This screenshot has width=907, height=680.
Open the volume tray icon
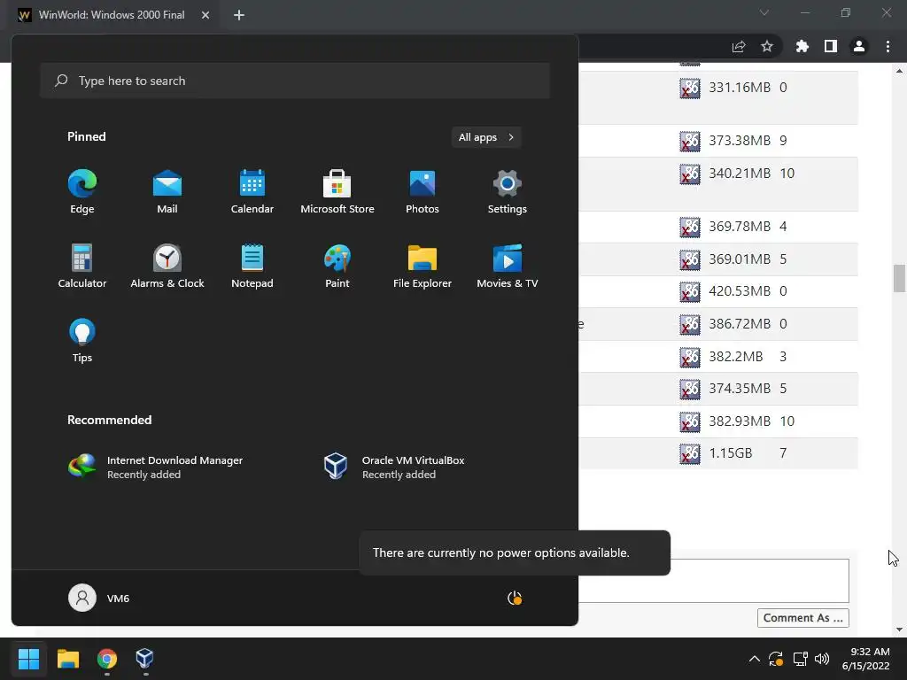(x=822, y=659)
